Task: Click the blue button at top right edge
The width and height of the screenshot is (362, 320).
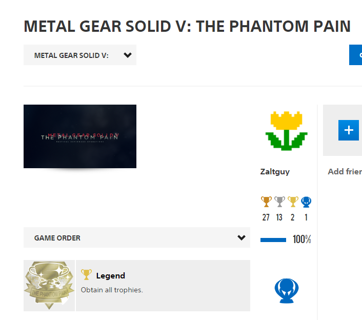Action: (356, 55)
